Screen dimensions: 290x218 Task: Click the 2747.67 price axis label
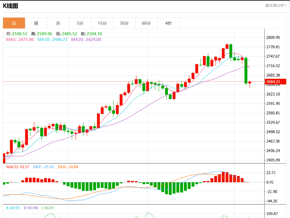click(273, 56)
